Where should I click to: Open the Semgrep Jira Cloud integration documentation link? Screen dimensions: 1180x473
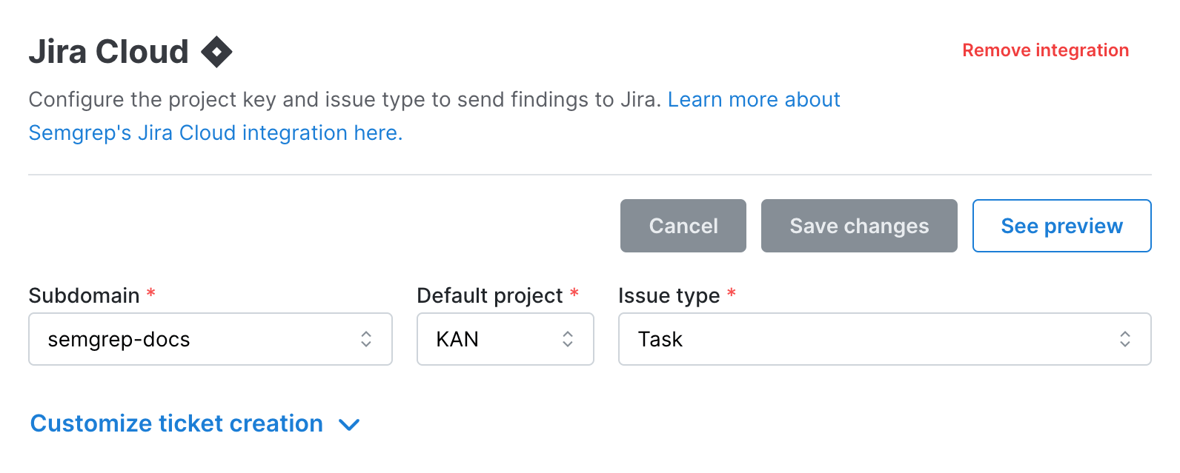pyautogui.click(x=215, y=132)
